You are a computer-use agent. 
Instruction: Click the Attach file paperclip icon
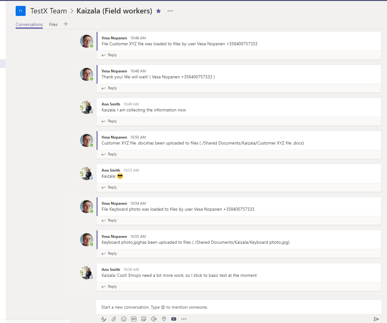tap(114, 319)
